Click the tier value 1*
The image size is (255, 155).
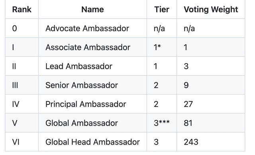157,47
